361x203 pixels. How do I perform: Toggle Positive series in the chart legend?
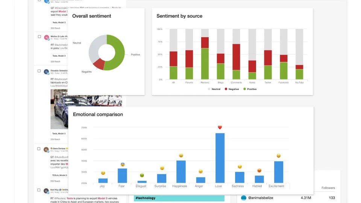click(250, 89)
